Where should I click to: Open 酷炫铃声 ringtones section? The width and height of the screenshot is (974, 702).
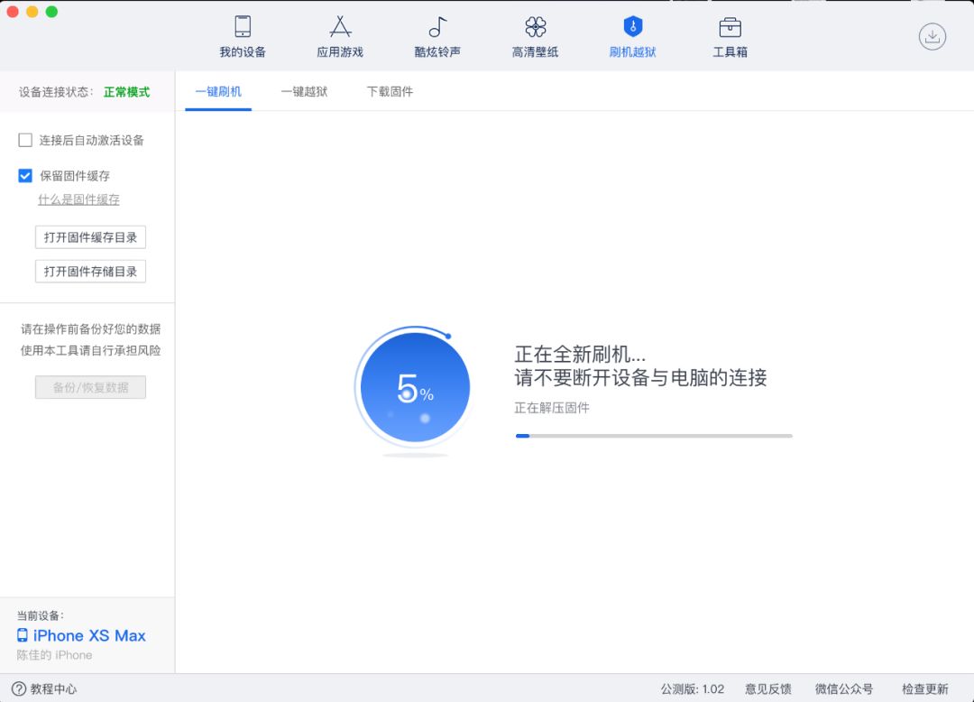tap(437, 37)
